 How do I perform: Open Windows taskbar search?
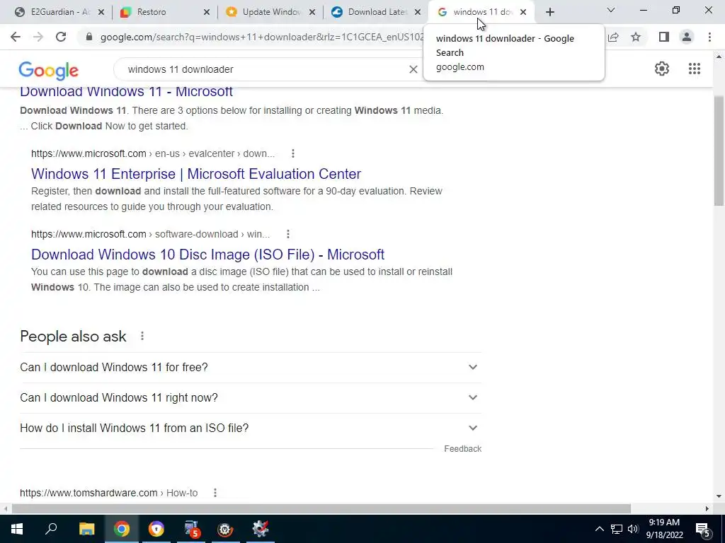(51, 529)
